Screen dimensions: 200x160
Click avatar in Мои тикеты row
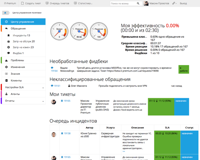[x=53, y=102]
